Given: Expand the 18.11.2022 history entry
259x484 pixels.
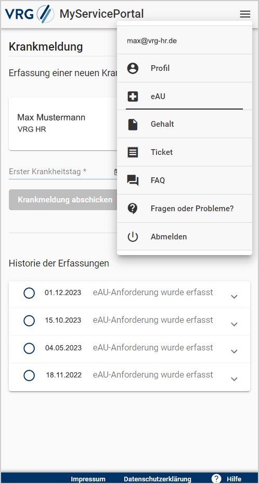Looking at the screenshot, I should click(x=235, y=379).
